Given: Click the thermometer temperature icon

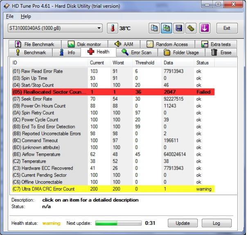Looking at the screenshot, I should click(113, 28).
